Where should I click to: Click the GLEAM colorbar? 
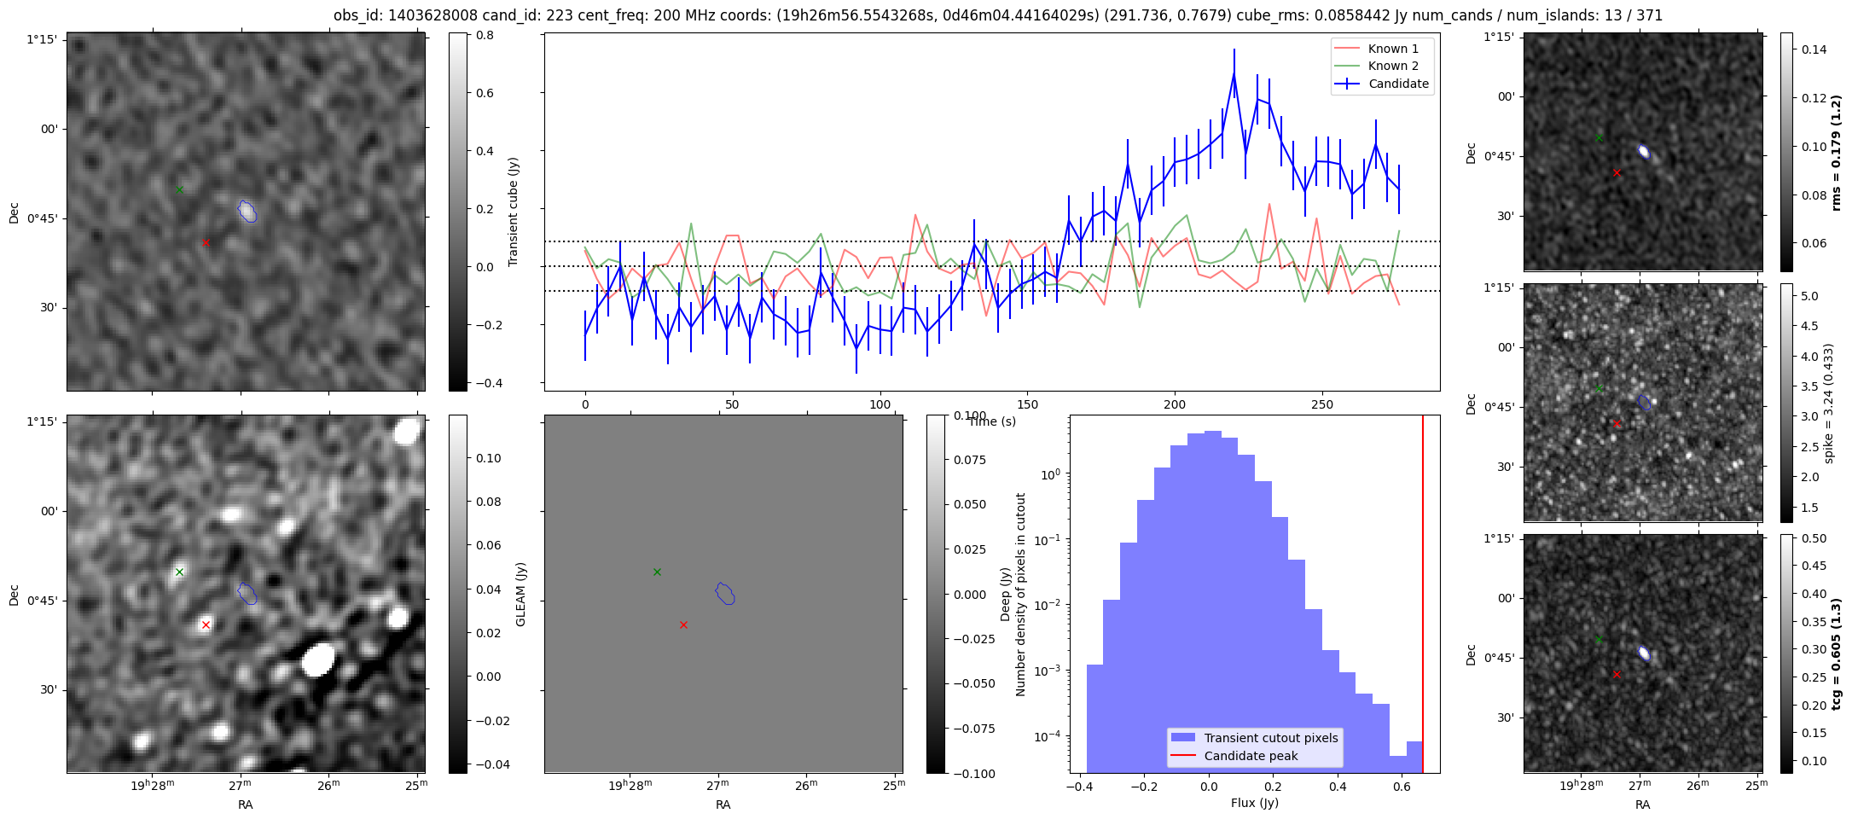[x=458, y=594]
